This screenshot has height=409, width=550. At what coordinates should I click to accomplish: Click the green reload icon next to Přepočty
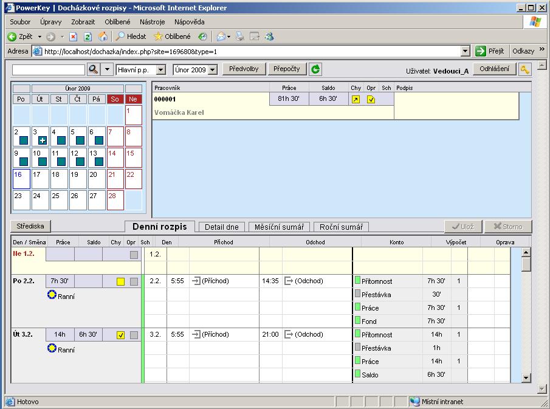click(x=315, y=69)
